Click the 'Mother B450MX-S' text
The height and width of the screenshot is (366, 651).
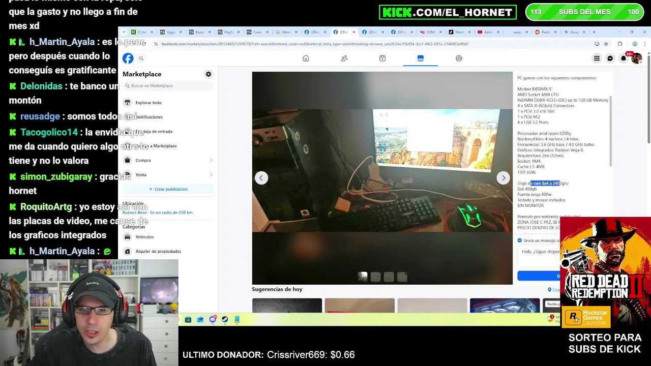(534, 89)
